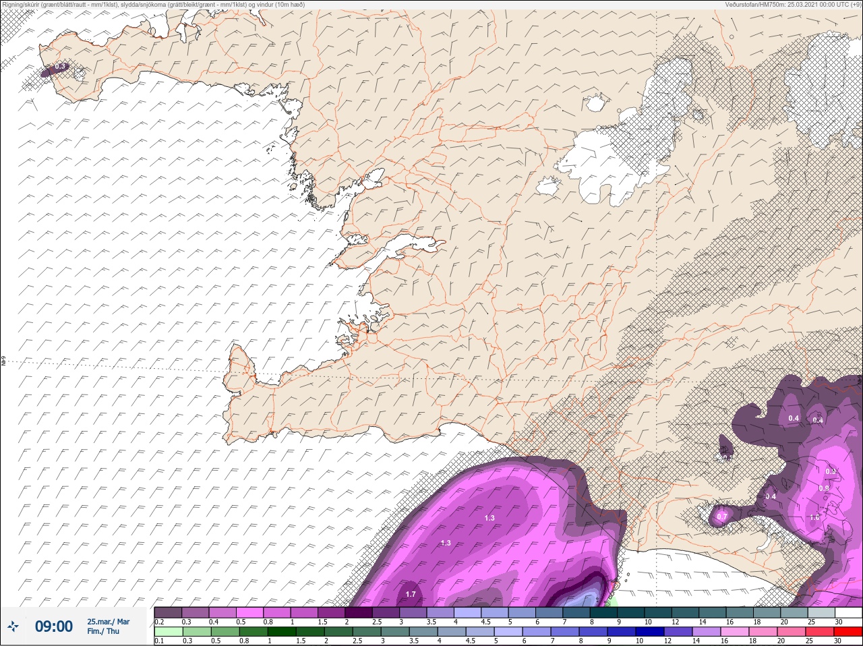
Task: Click the 0.7 precipitation value on the map
Action: click(x=721, y=517)
